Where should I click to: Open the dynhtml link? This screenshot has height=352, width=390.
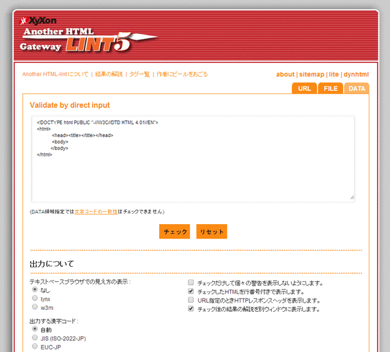pyautogui.click(x=356, y=74)
